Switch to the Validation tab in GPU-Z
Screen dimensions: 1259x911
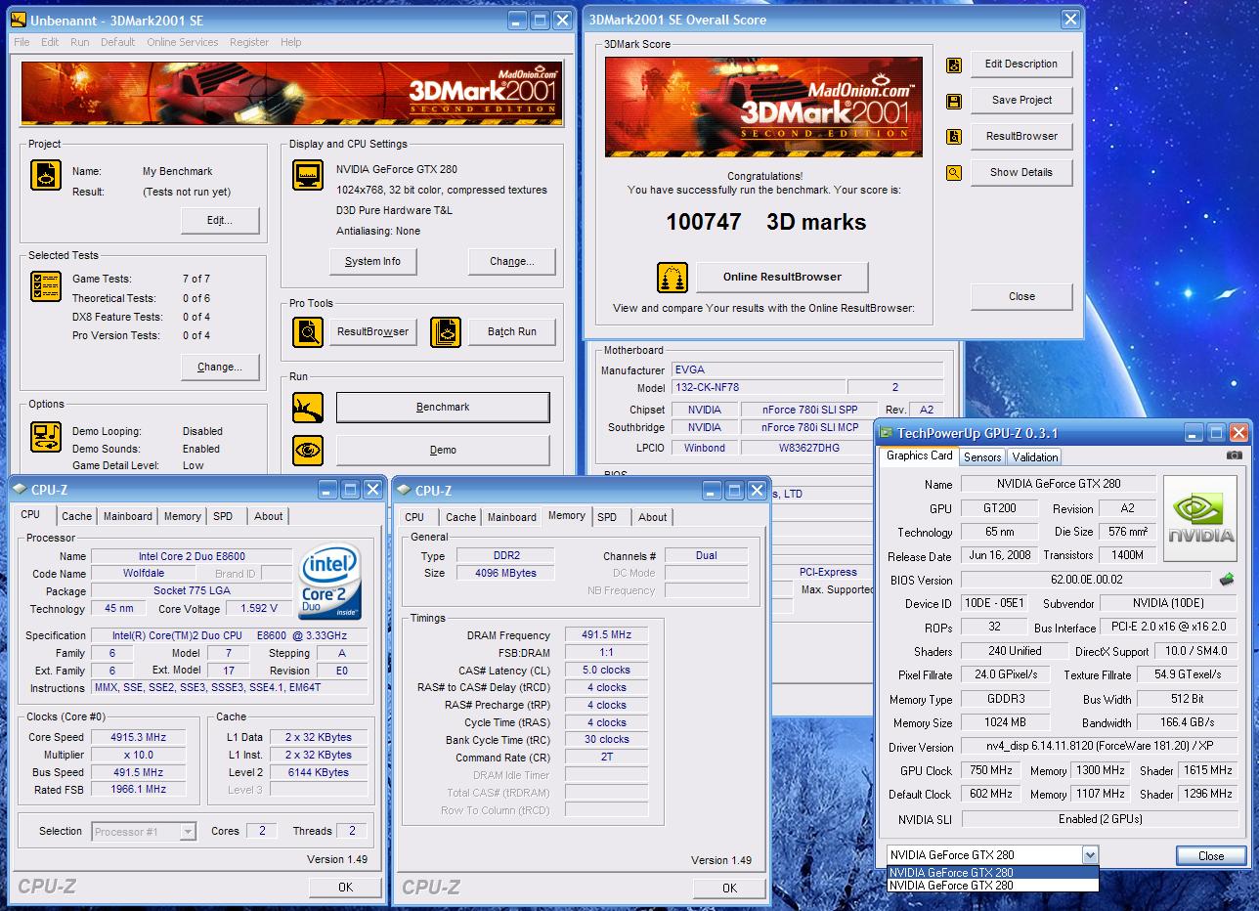click(x=1035, y=456)
